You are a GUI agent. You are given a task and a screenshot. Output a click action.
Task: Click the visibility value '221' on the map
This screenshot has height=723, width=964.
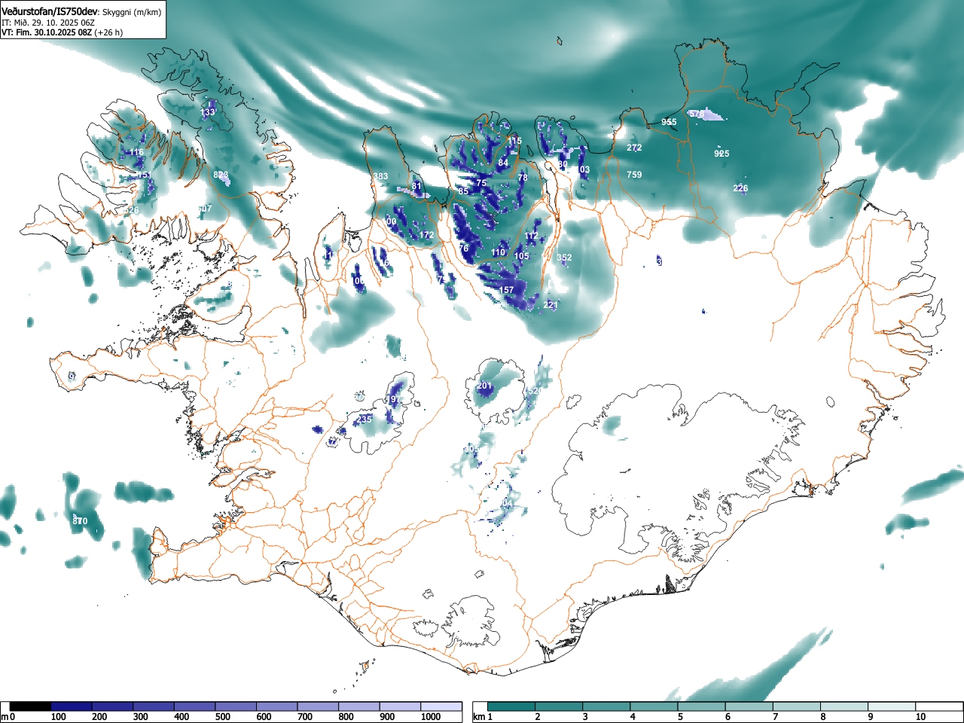click(551, 305)
